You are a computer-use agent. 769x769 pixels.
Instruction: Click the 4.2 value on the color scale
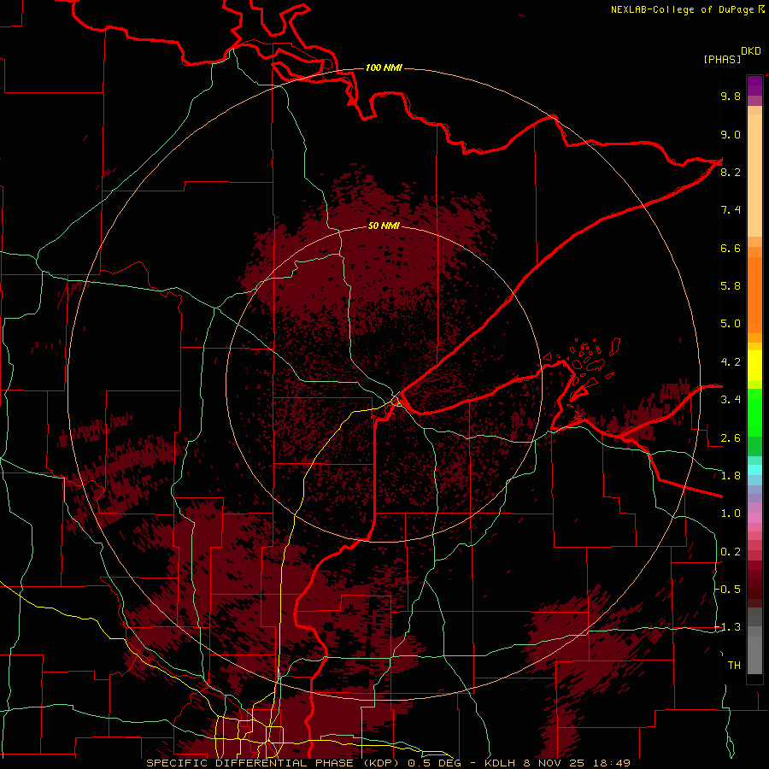(x=731, y=362)
